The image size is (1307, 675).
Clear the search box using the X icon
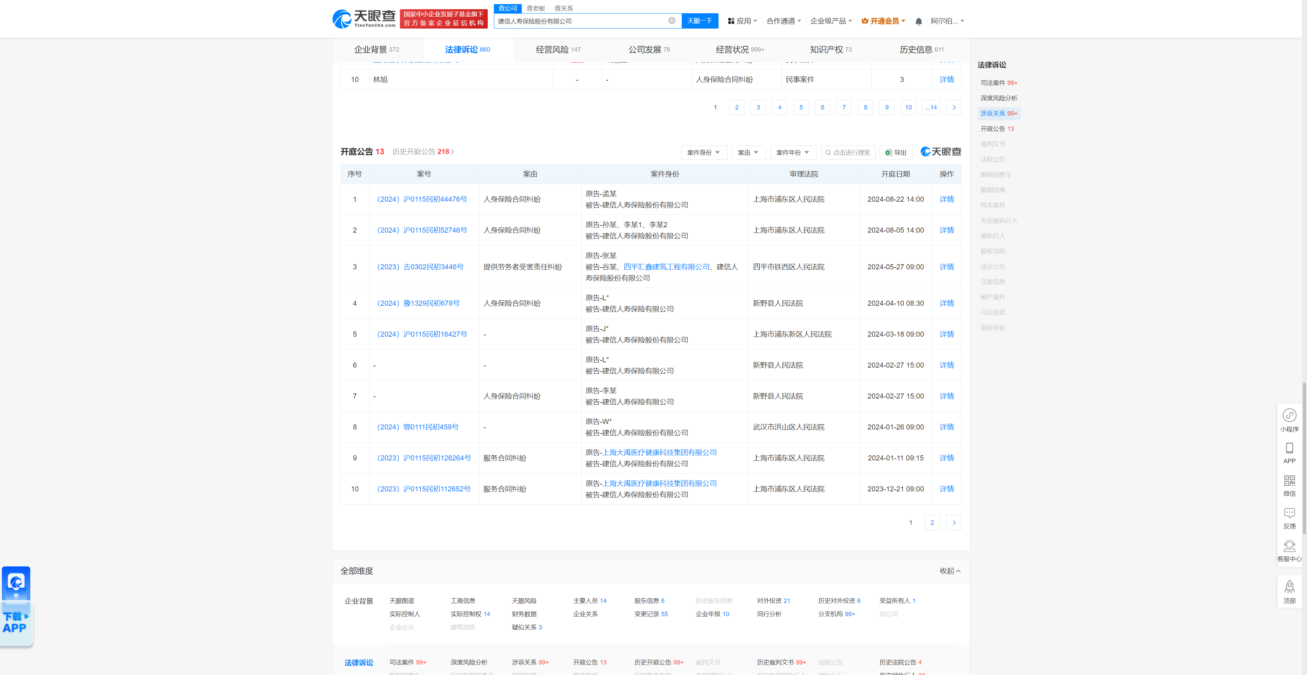pyautogui.click(x=672, y=21)
